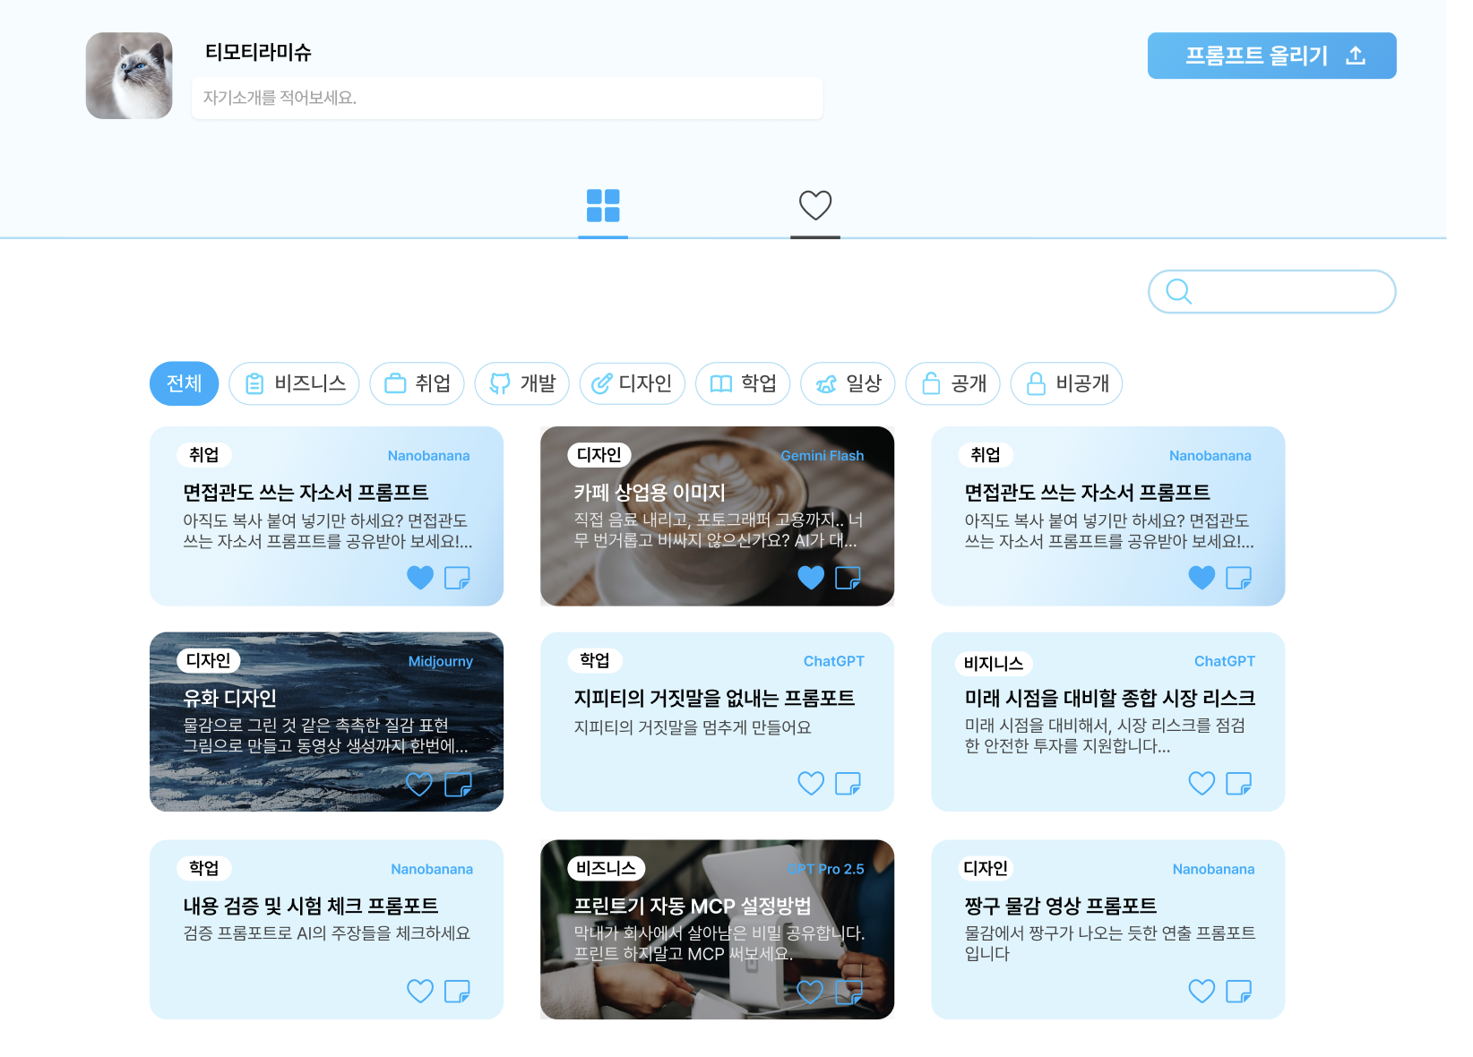Click the lock icon on 비공개 filter
1473x1057 pixels.
pyautogui.click(x=1035, y=383)
